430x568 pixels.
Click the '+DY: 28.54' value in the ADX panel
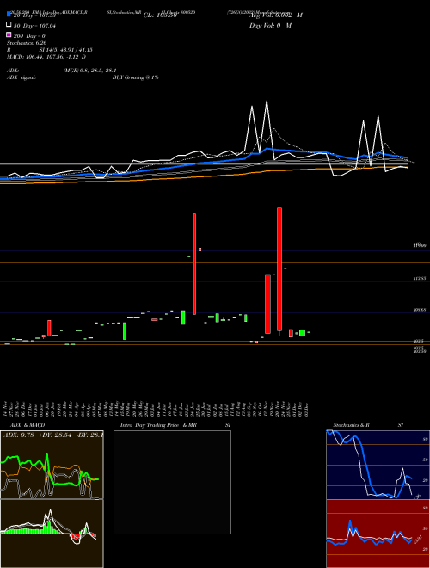click(x=55, y=435)
